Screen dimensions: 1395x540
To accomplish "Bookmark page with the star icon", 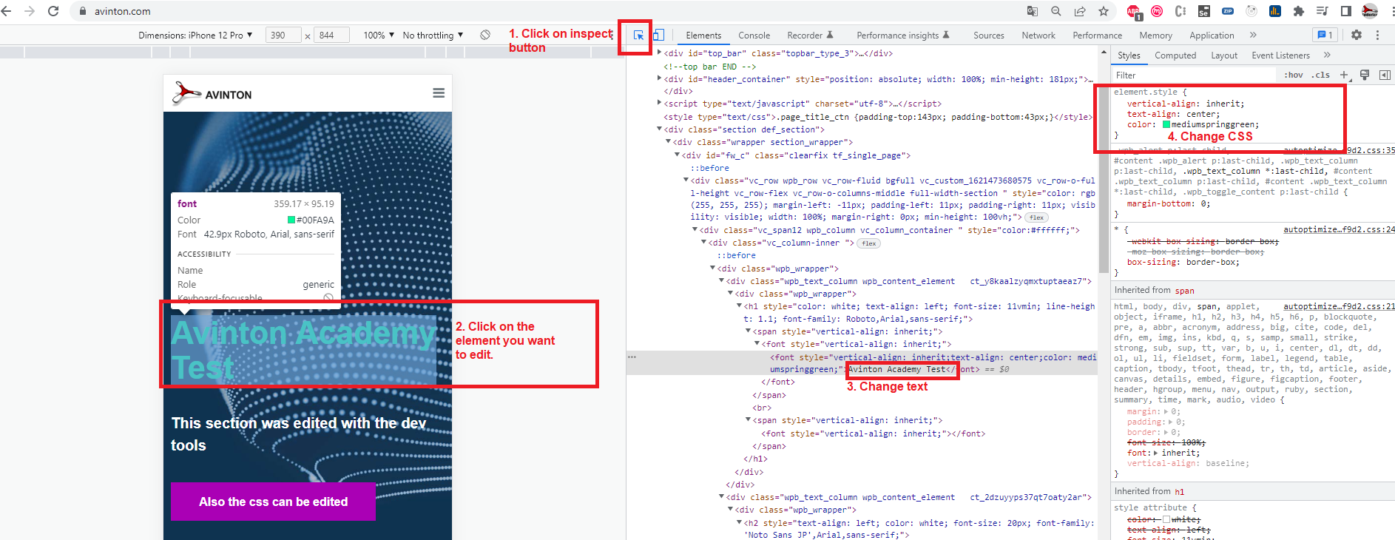I will pos(1104,11).
